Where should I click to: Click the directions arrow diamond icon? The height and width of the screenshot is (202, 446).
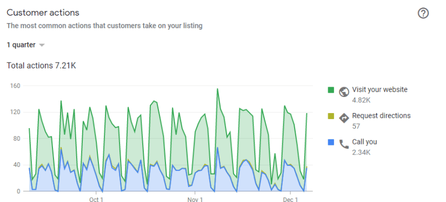[x=344, y=118]
